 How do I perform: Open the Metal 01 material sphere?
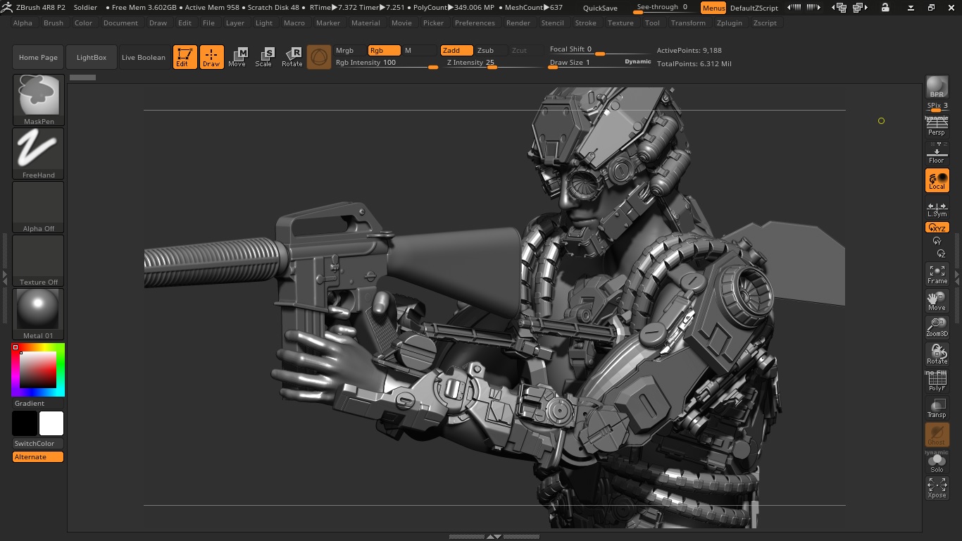coord(38,314)
